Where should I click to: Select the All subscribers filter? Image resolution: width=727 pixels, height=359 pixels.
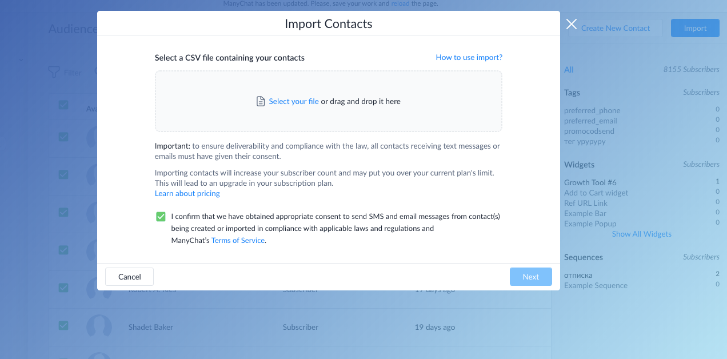click(x=569, y=69)
